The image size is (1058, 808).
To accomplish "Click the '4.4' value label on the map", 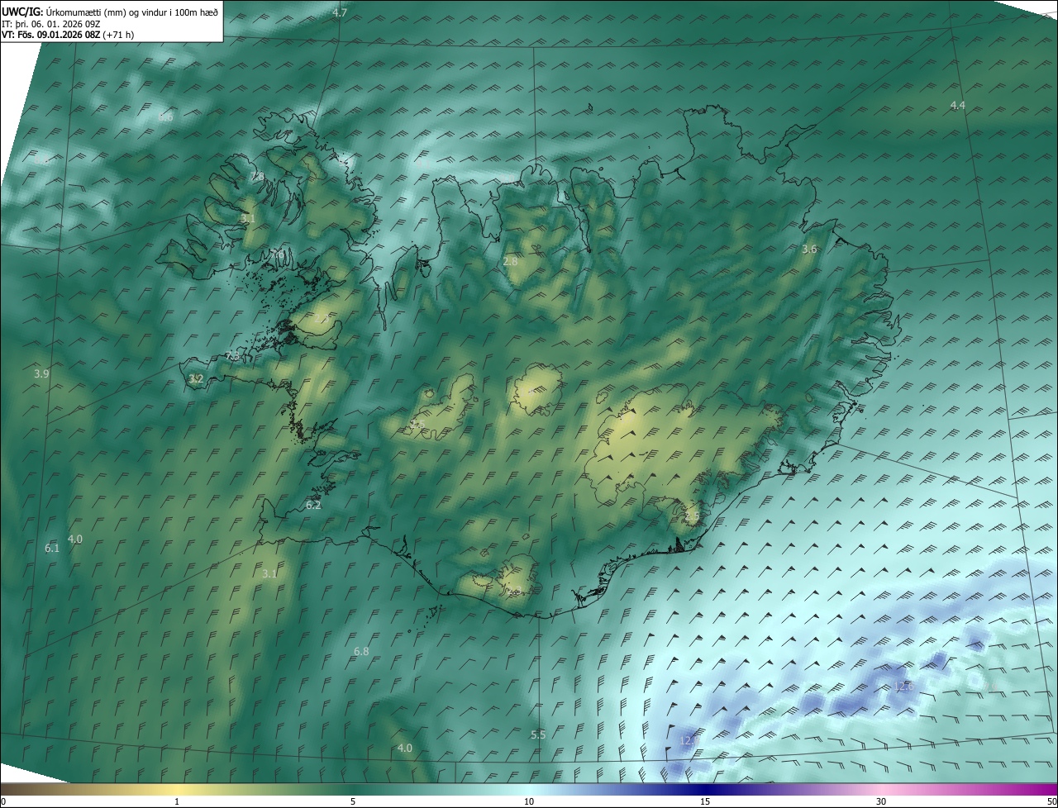I will 958,106.
